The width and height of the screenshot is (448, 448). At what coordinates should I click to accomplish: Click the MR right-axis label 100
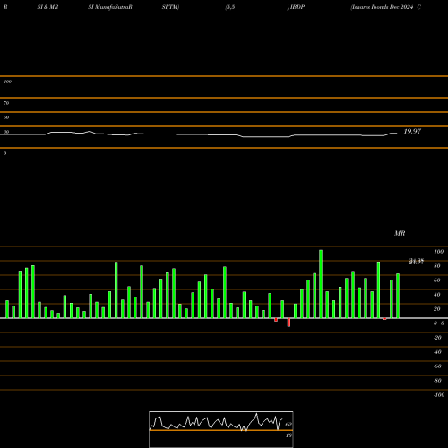click(438, 252)
